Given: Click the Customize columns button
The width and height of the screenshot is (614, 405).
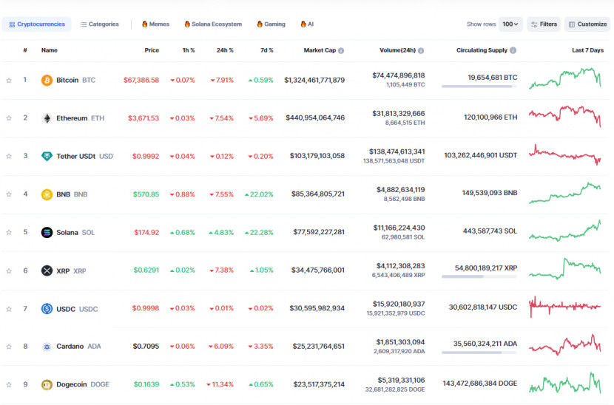Looking at the screenshot, I should [x=587, y=24].
